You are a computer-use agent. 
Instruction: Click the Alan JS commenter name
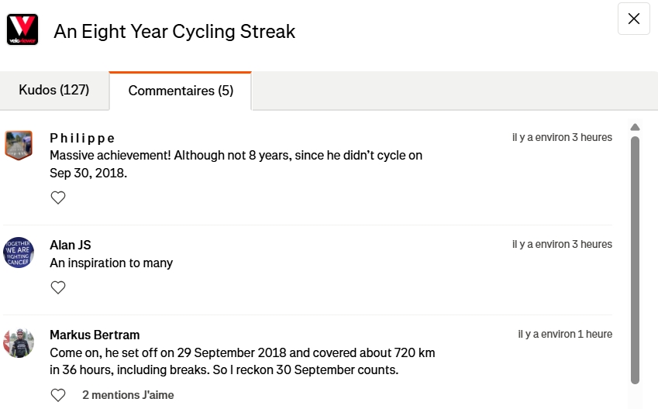point(71,245)
